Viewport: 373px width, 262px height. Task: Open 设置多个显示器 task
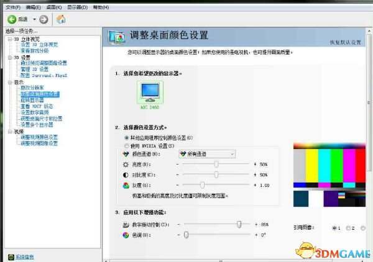pyautogui.click(x=37, y=125)
